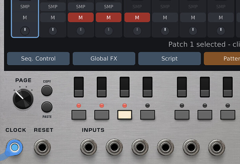Click SMP on the fourth channel
The width and height of the screenshot is (240, 164).
pyautogui.click(x=109, y=7)
